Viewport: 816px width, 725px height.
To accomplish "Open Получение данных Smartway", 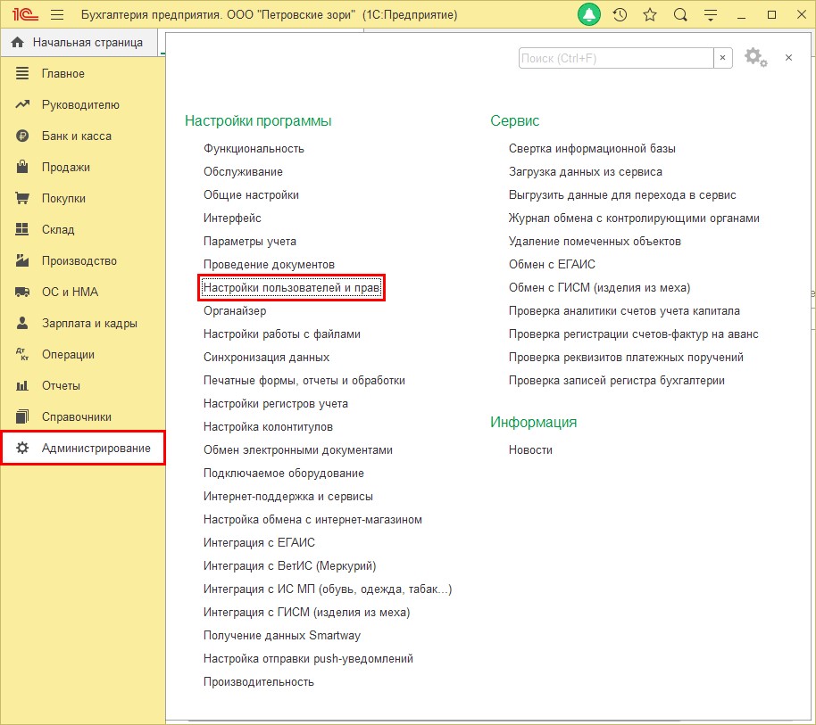I will (x=282, y=636).
